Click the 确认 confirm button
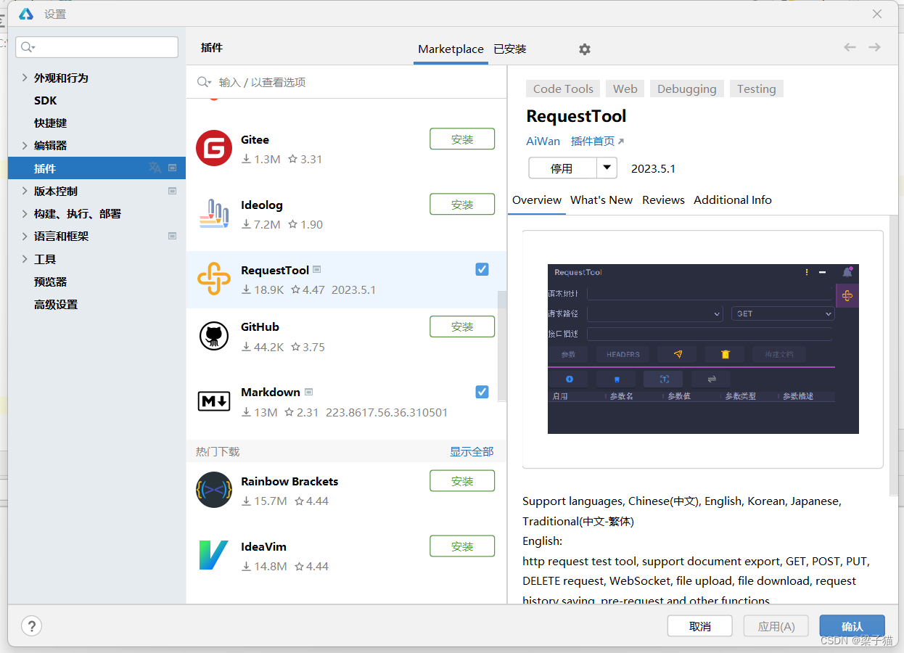904x653 pixels. pos(852,626)
